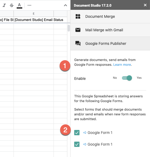Open the first Google Form 1 link
Screen dimensions: 150x157
click(x=100, y=133)
